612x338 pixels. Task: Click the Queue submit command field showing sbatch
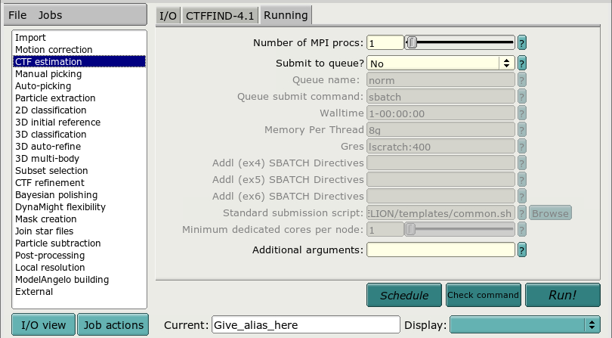coord(440,97)
